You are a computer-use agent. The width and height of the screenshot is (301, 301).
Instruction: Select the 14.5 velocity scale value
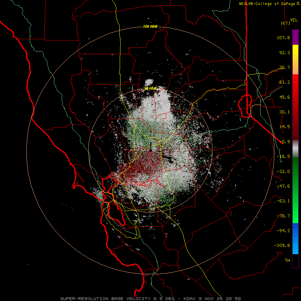click(285, 127)
